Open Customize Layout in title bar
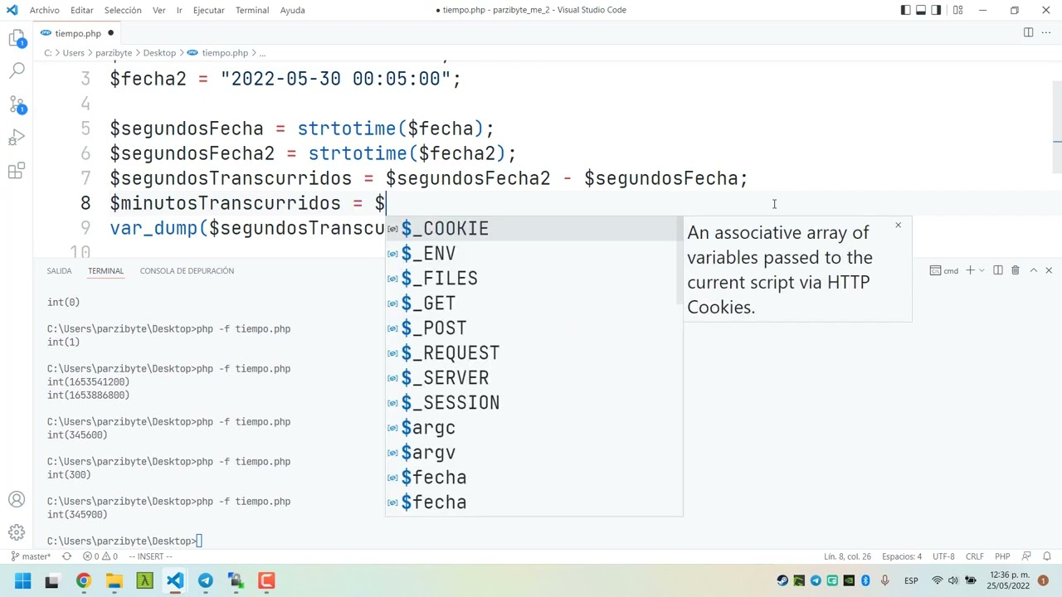The height and width of the screenshot is (597, 1062). pos(957,10)
